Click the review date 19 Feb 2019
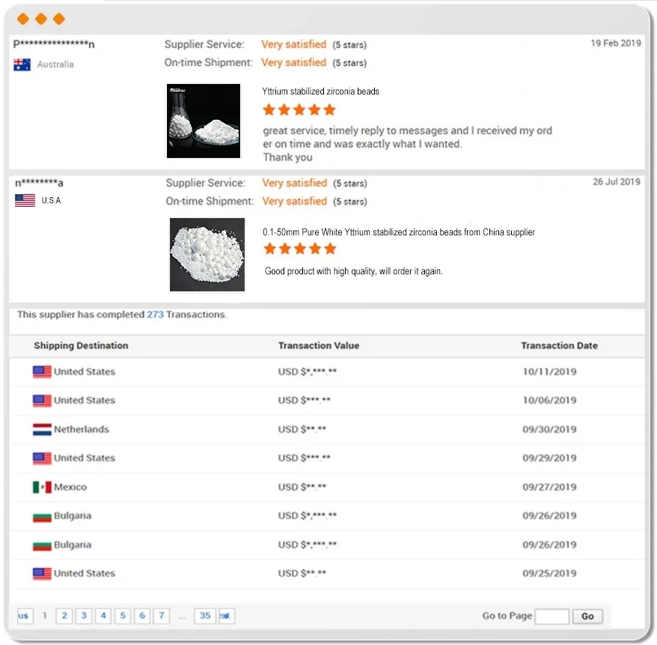The height and width of the screenshot is (645, 657). (x=616, y=43)
